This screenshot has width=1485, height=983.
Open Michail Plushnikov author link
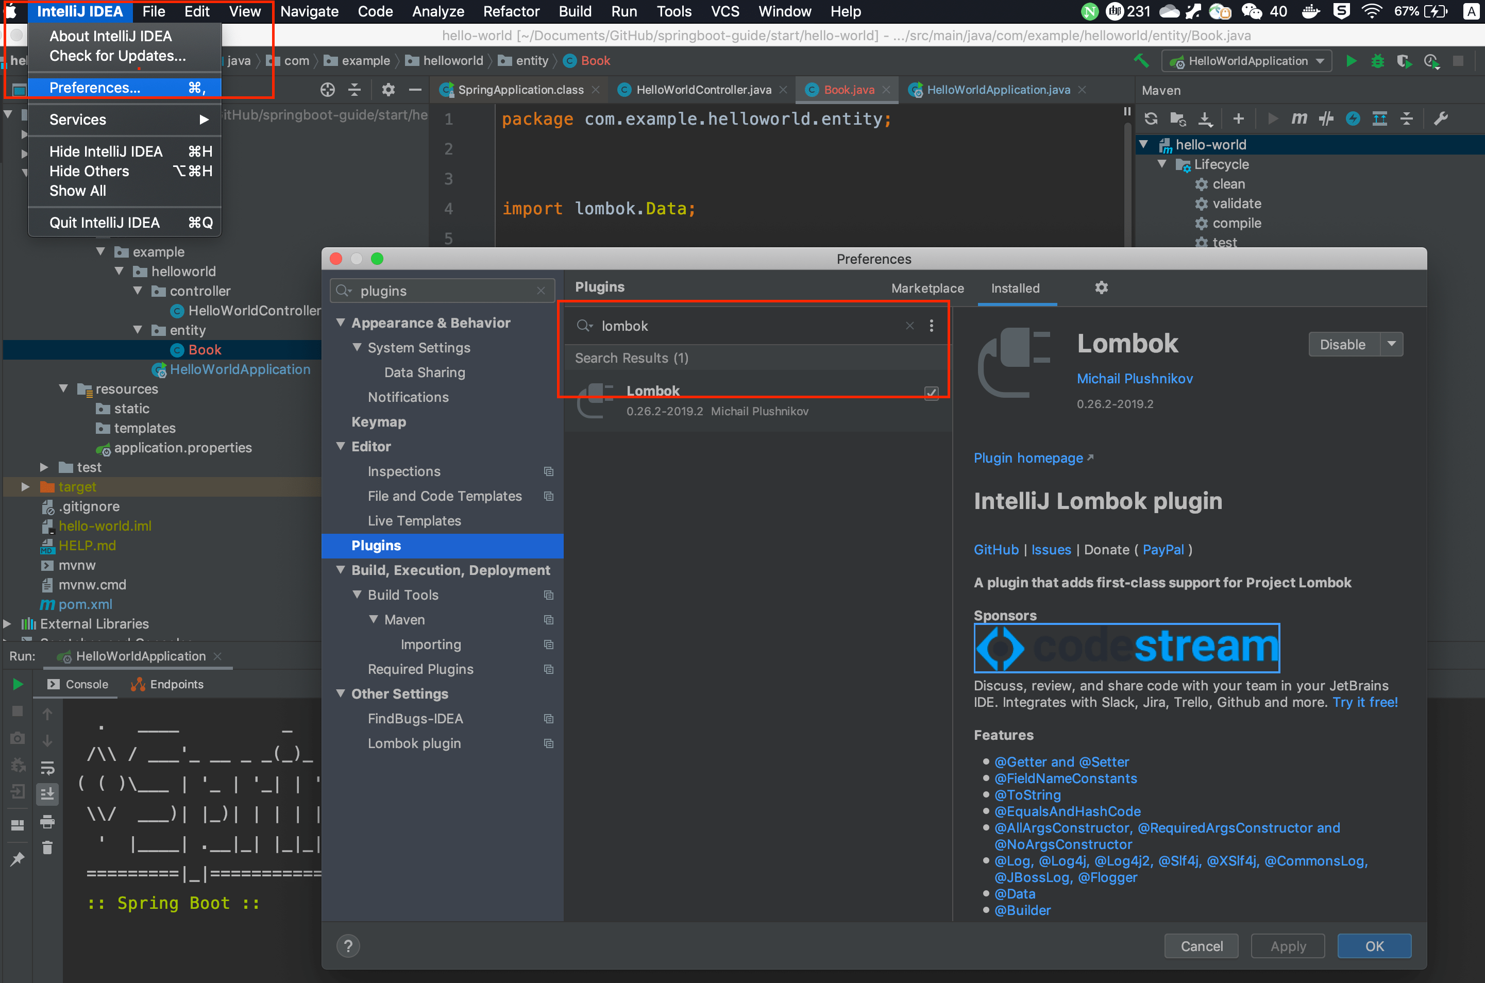[x=1135, y=379]
